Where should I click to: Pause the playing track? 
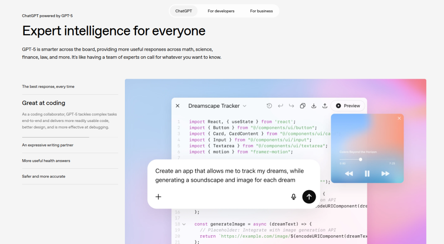(x=367, y=173)
